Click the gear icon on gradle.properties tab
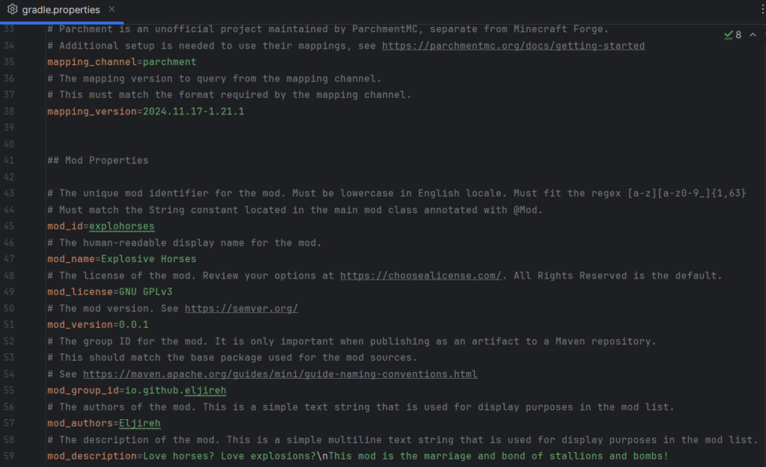Image resolution: width=766 pixels, height=467 pixels. pyautogui.click(x=12, y=10)
